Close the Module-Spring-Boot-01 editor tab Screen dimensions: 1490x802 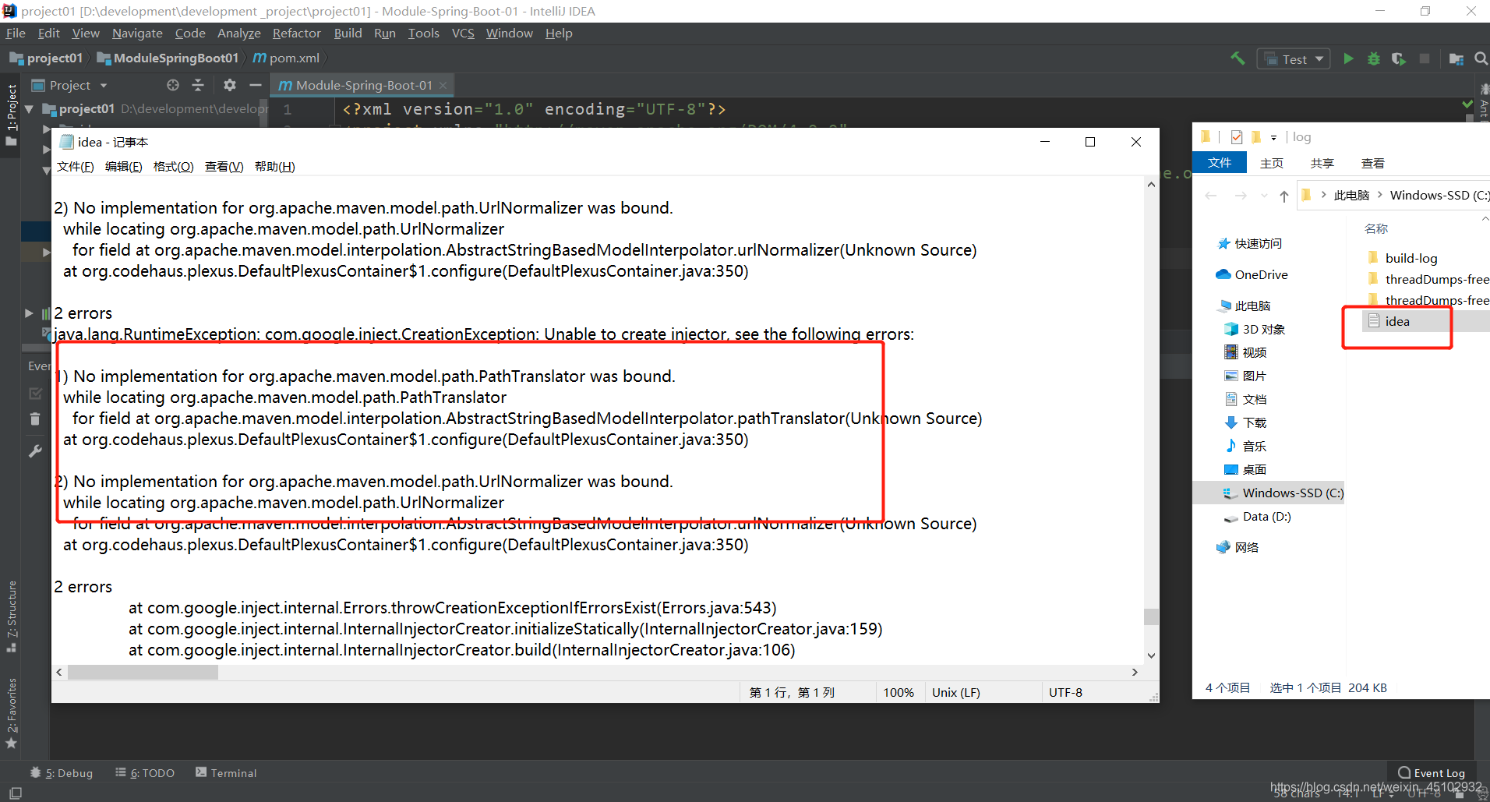coord(443,85)
